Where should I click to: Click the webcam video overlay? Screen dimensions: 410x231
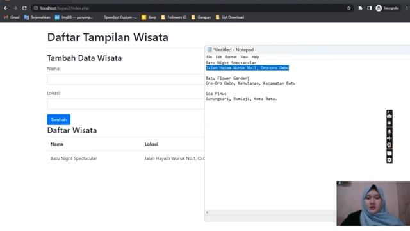tap(373, 203)
